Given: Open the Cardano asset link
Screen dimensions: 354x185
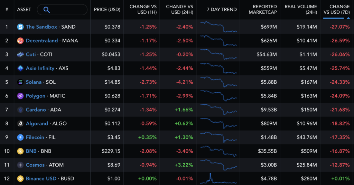Looking at the screenshot, I should pyautogui.click(x=36, y=110).
